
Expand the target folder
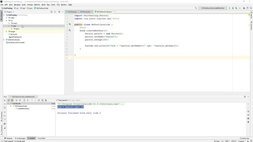click(7, 32)
